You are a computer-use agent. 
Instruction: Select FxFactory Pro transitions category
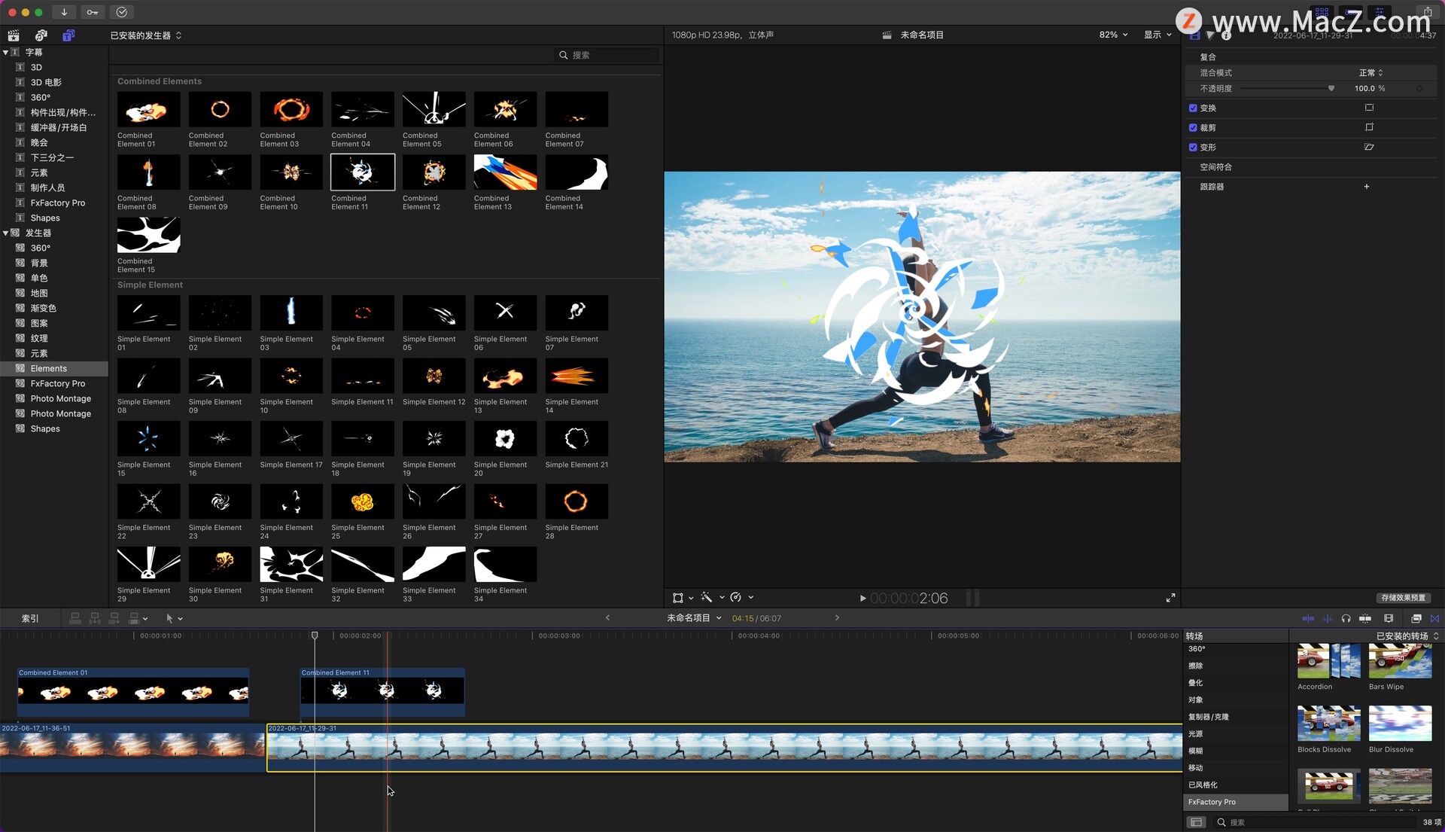[x=1212, y=802]
